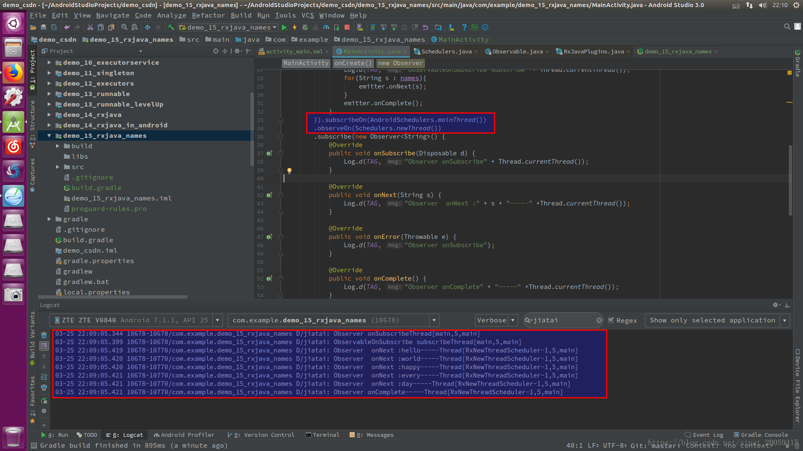
Task: Open the Event Log
Action: pos(704,435)
